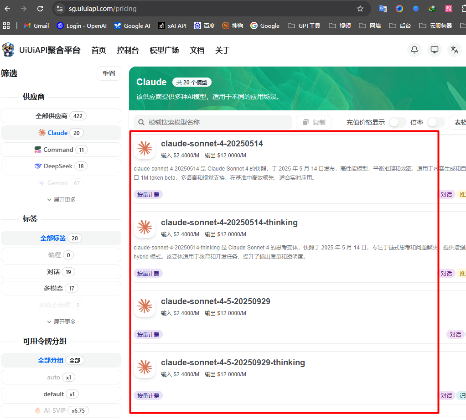Image resolution: width=466 pixels, height=420 pixels.
Task: Click the 复制 copy button
Action: [314, 122]
